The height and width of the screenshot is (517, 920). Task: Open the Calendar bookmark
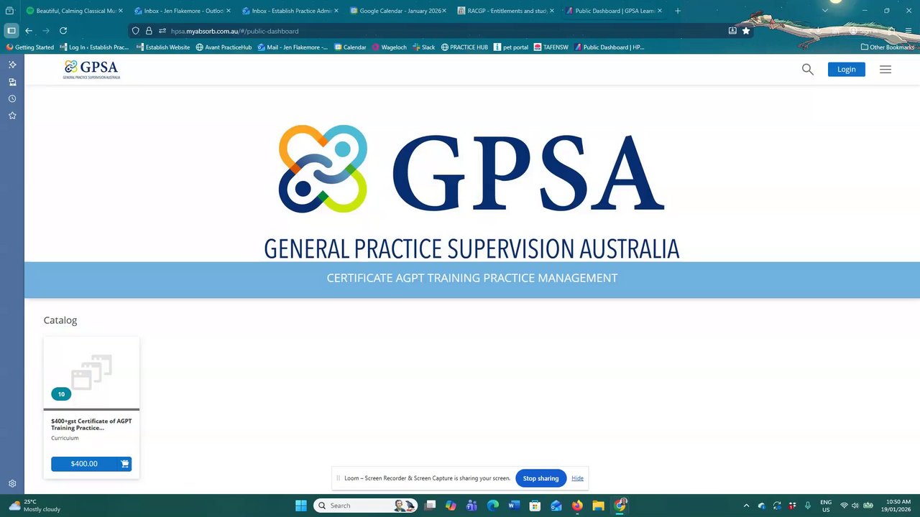350,47
